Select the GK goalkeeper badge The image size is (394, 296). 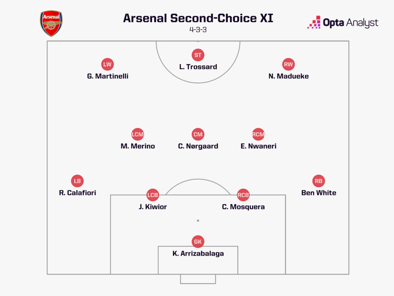(x=198, y=242)
